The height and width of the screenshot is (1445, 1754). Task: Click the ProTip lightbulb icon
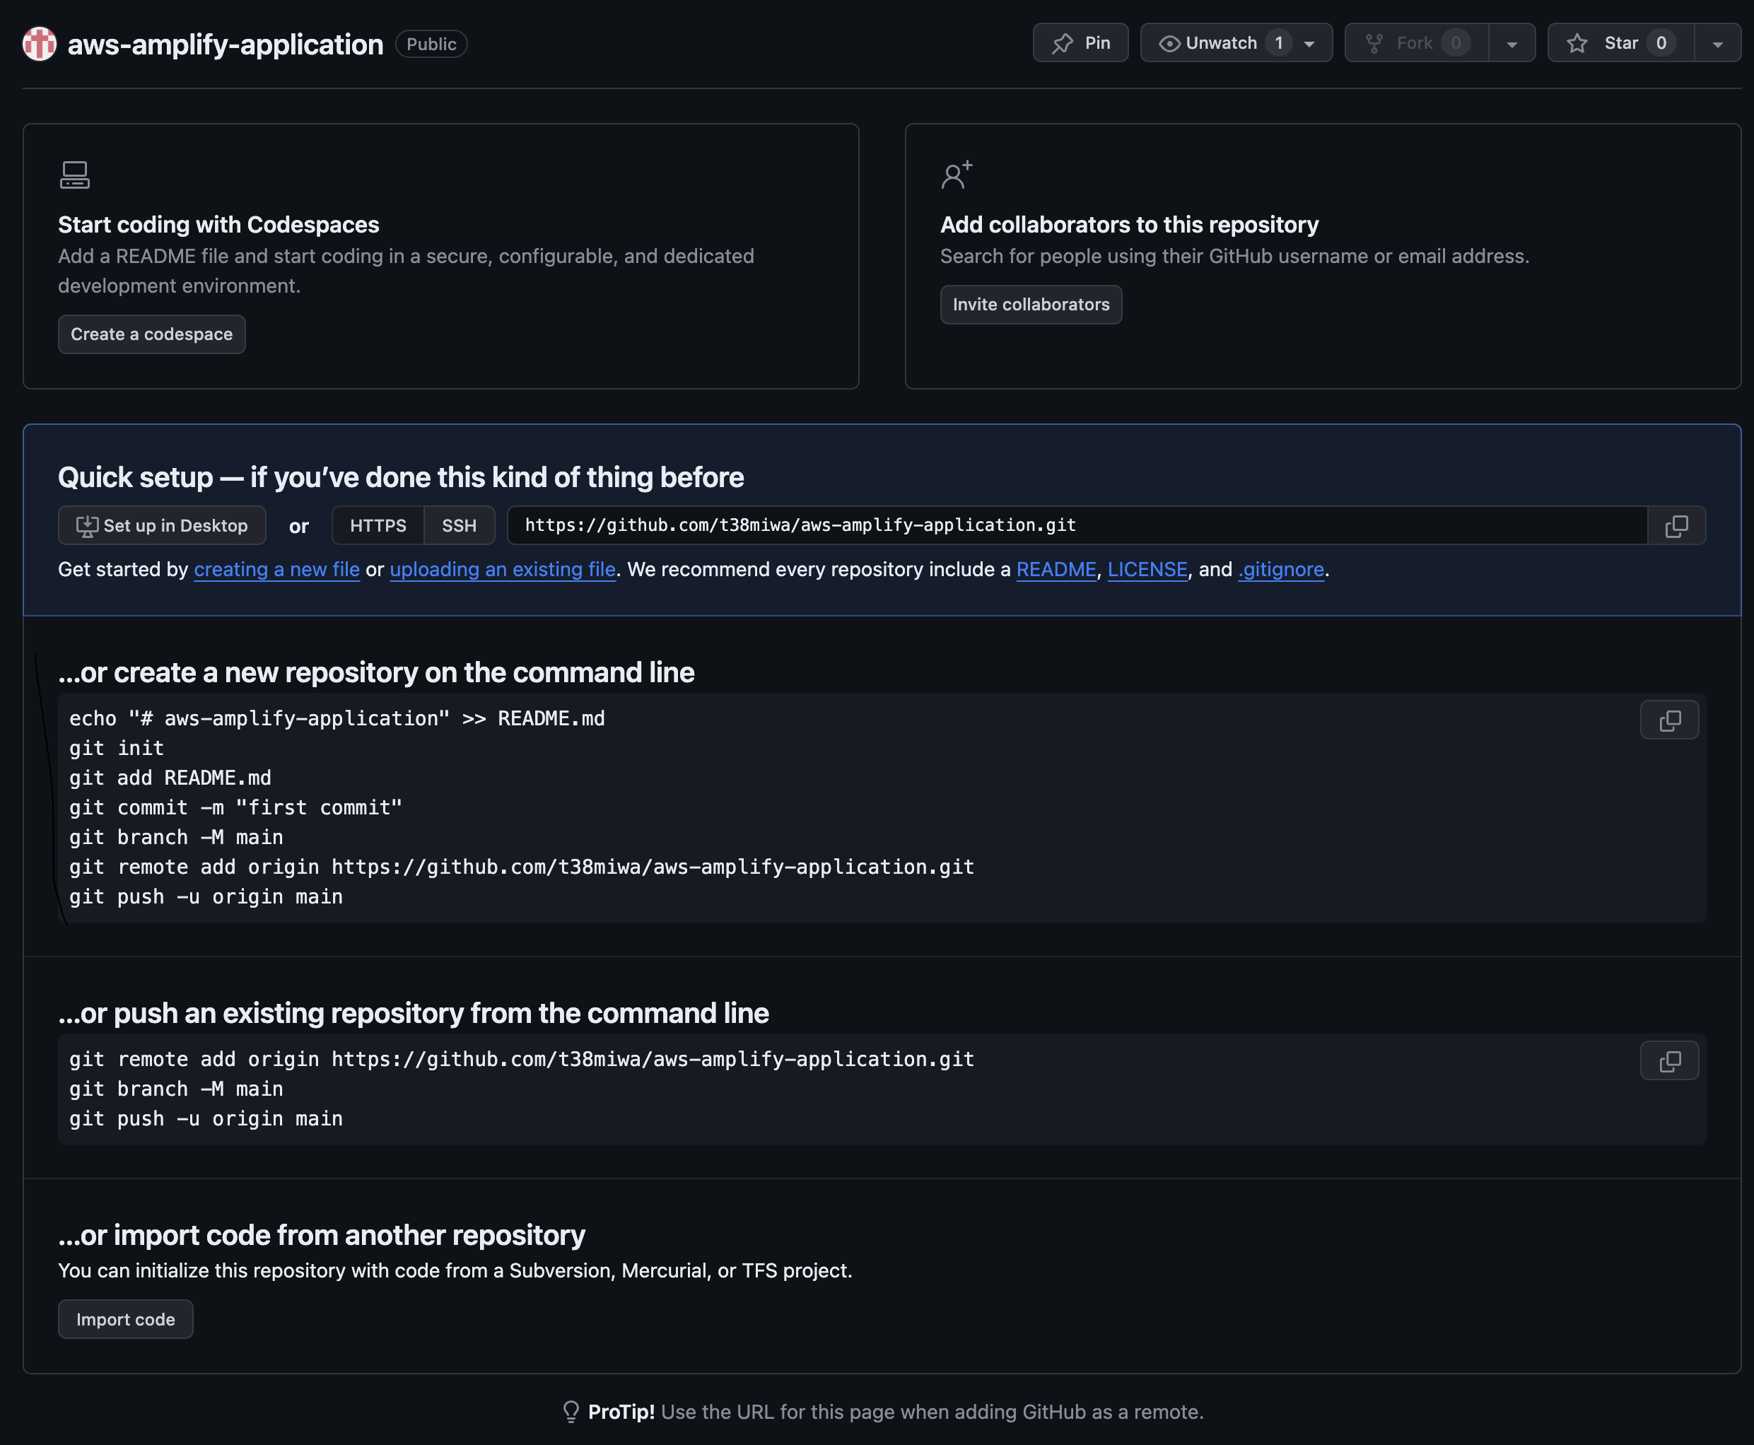571,1411
